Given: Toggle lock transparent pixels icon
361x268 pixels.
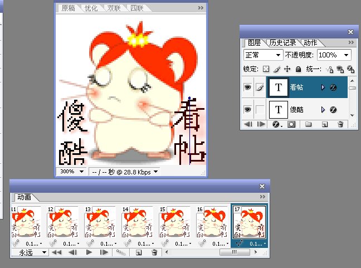Looking at the screenshot, I should click(266, 69).
